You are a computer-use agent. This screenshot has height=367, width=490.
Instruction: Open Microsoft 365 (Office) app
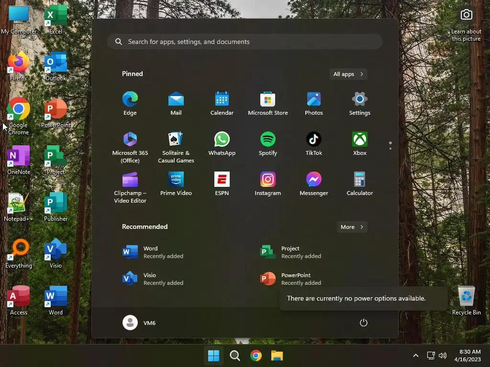coord(130,148)
